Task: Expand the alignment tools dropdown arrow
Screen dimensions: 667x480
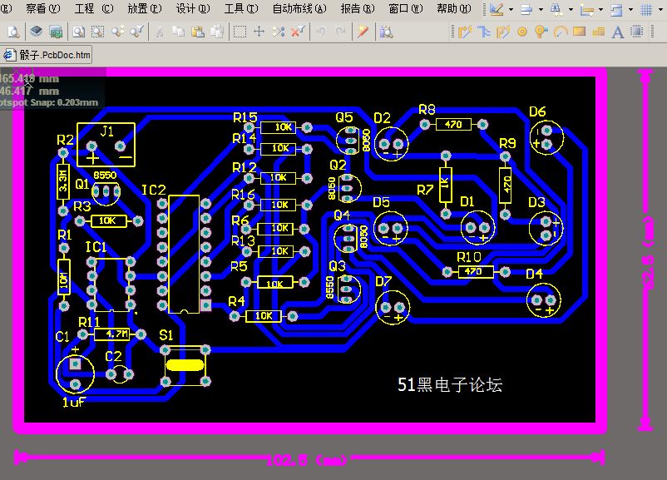Action: (x=541, y=9)
